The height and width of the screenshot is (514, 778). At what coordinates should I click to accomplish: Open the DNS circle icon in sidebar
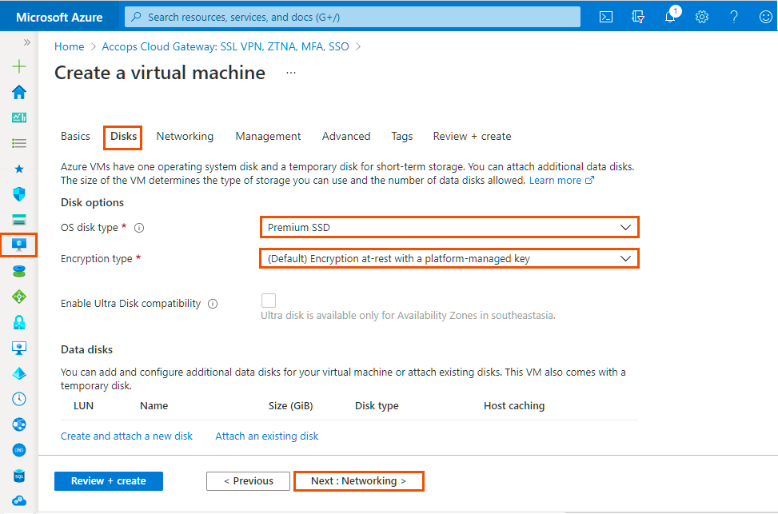(19, 450)
